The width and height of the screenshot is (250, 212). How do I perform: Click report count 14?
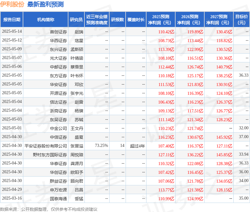click(122, 145)
